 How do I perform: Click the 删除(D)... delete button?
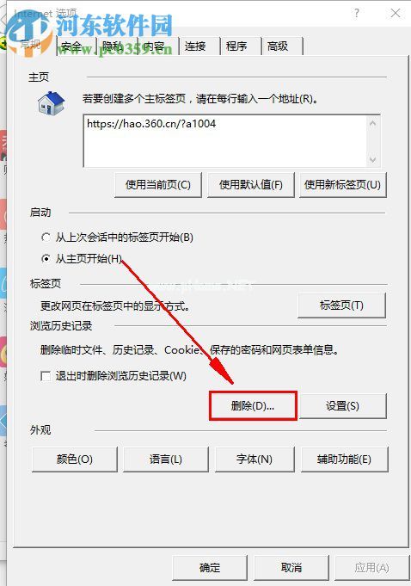tap(253, 406)
